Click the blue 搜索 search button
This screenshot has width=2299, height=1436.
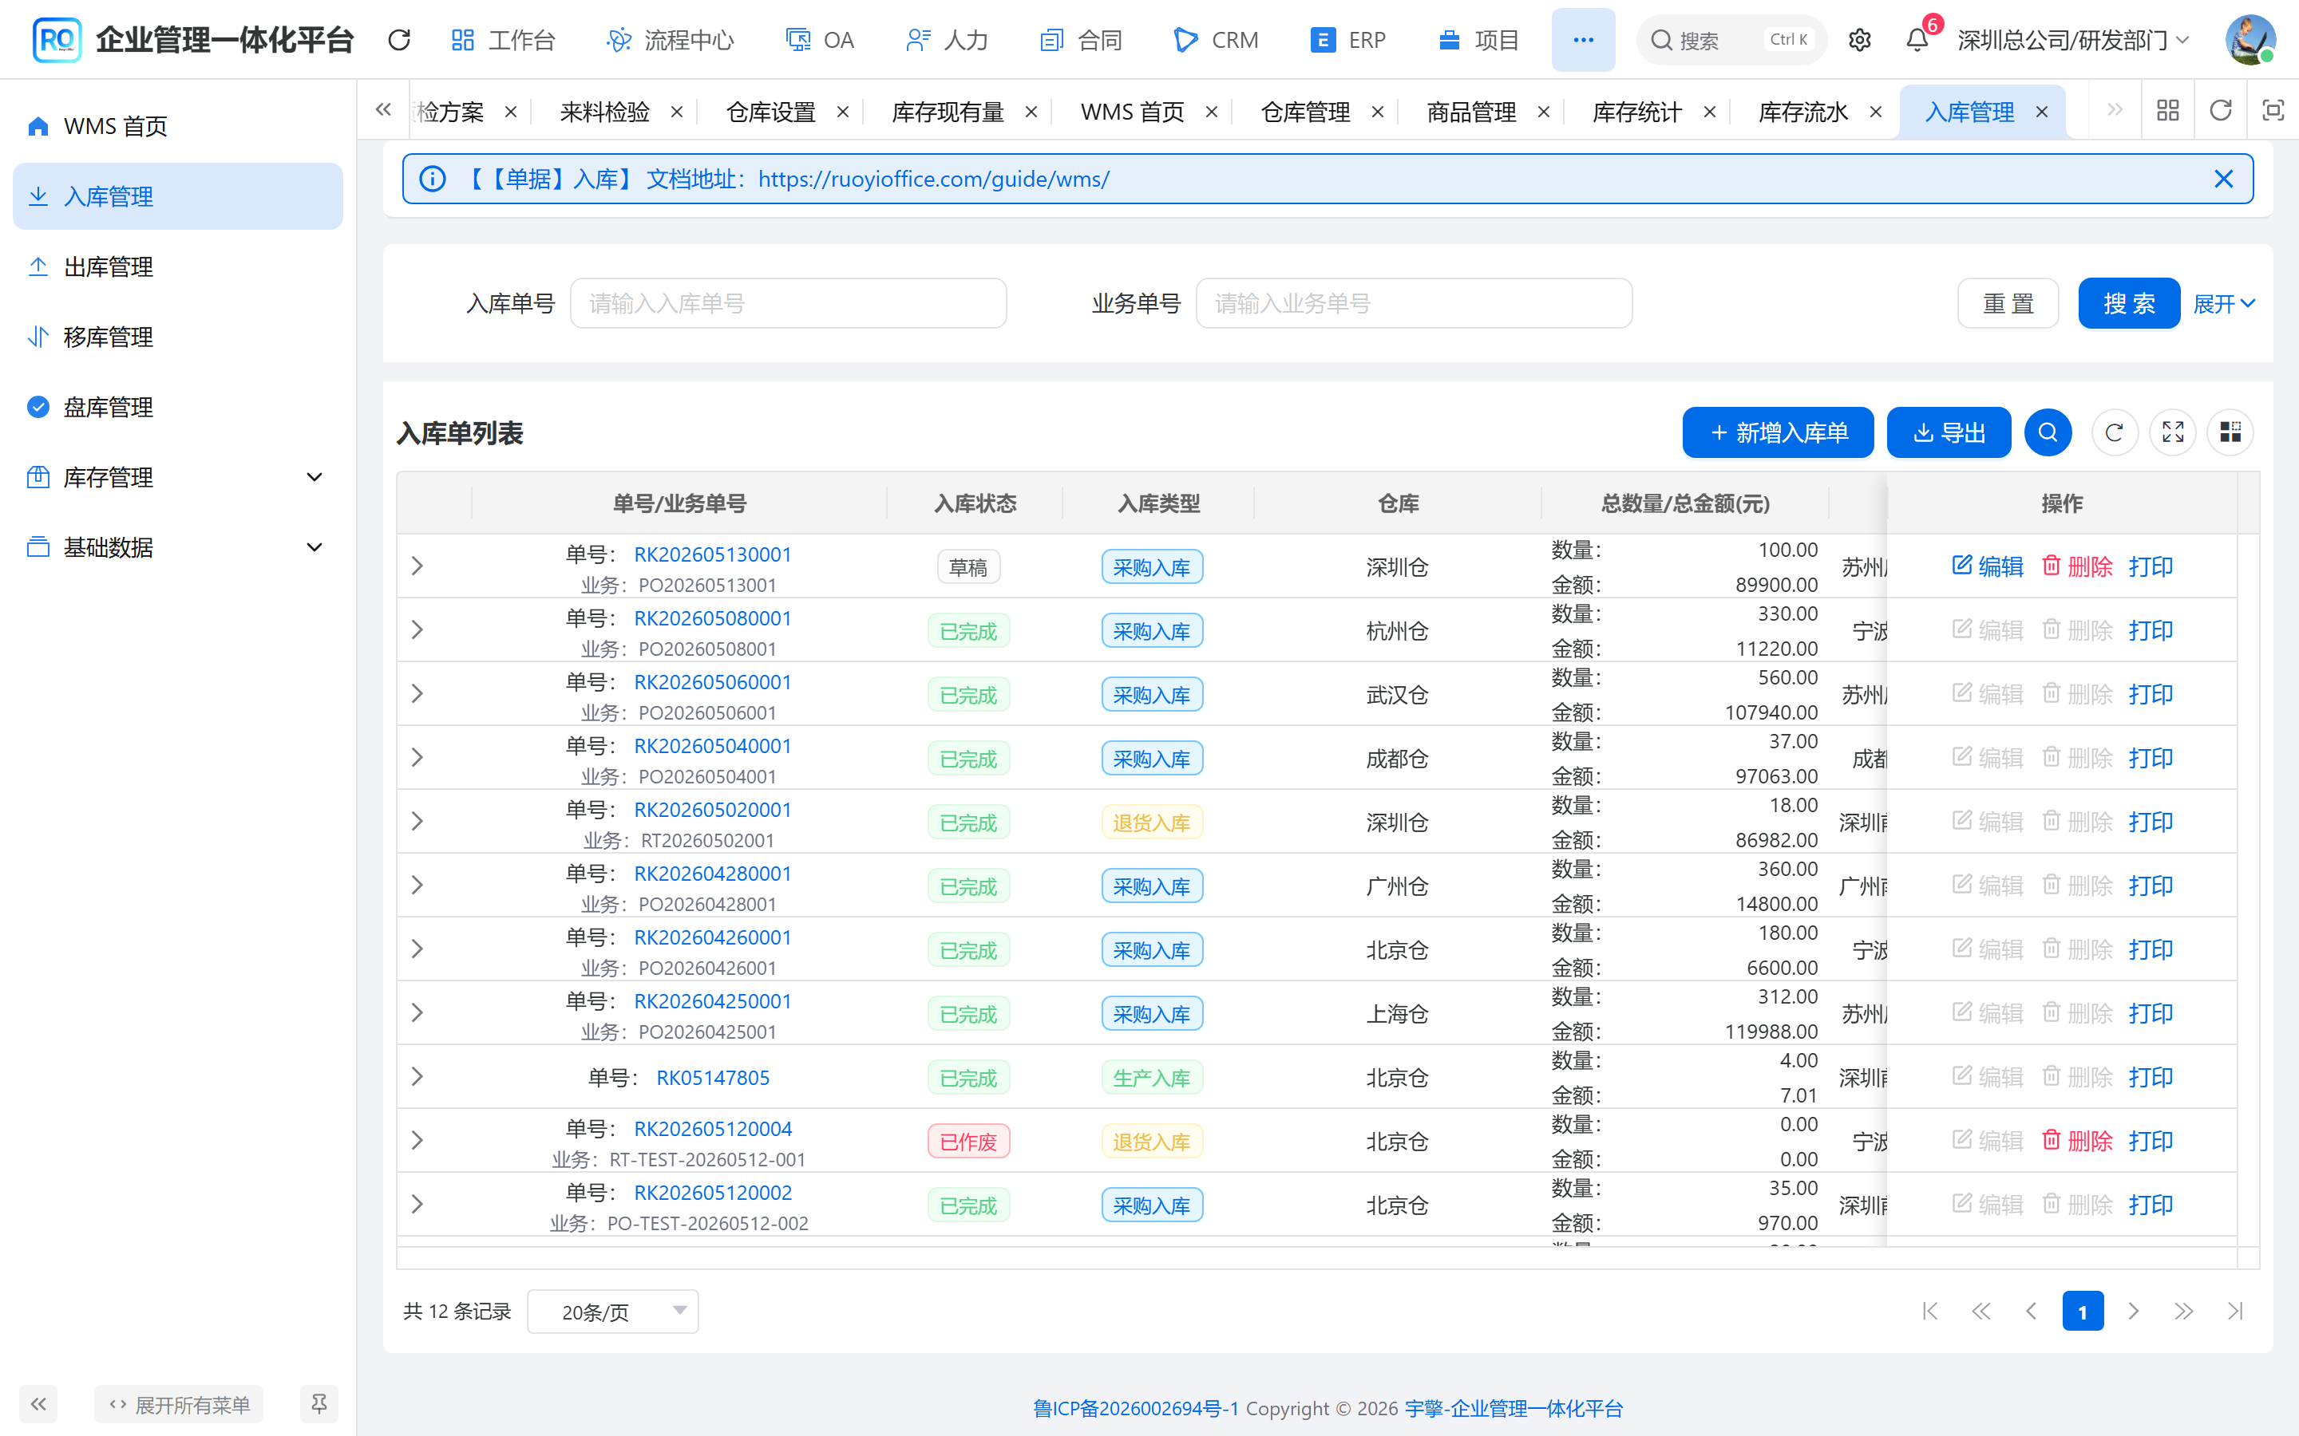click(x=2129, y=304)
